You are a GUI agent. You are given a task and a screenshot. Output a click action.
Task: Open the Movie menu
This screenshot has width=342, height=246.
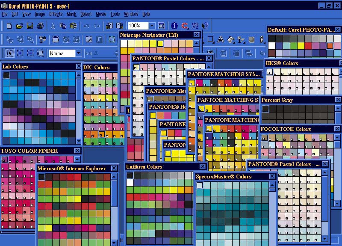coord(101,14)
